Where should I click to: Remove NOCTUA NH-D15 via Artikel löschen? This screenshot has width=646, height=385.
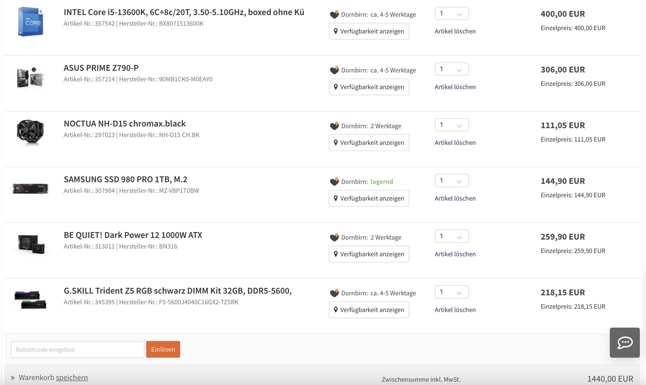click(x=455, y=143)
